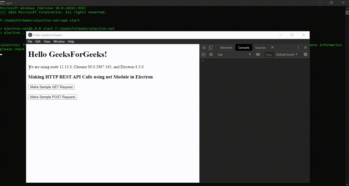Click the npm command prompt window icon
The width and height of the screenshot is (349, 186).
(x=3, y=3)
